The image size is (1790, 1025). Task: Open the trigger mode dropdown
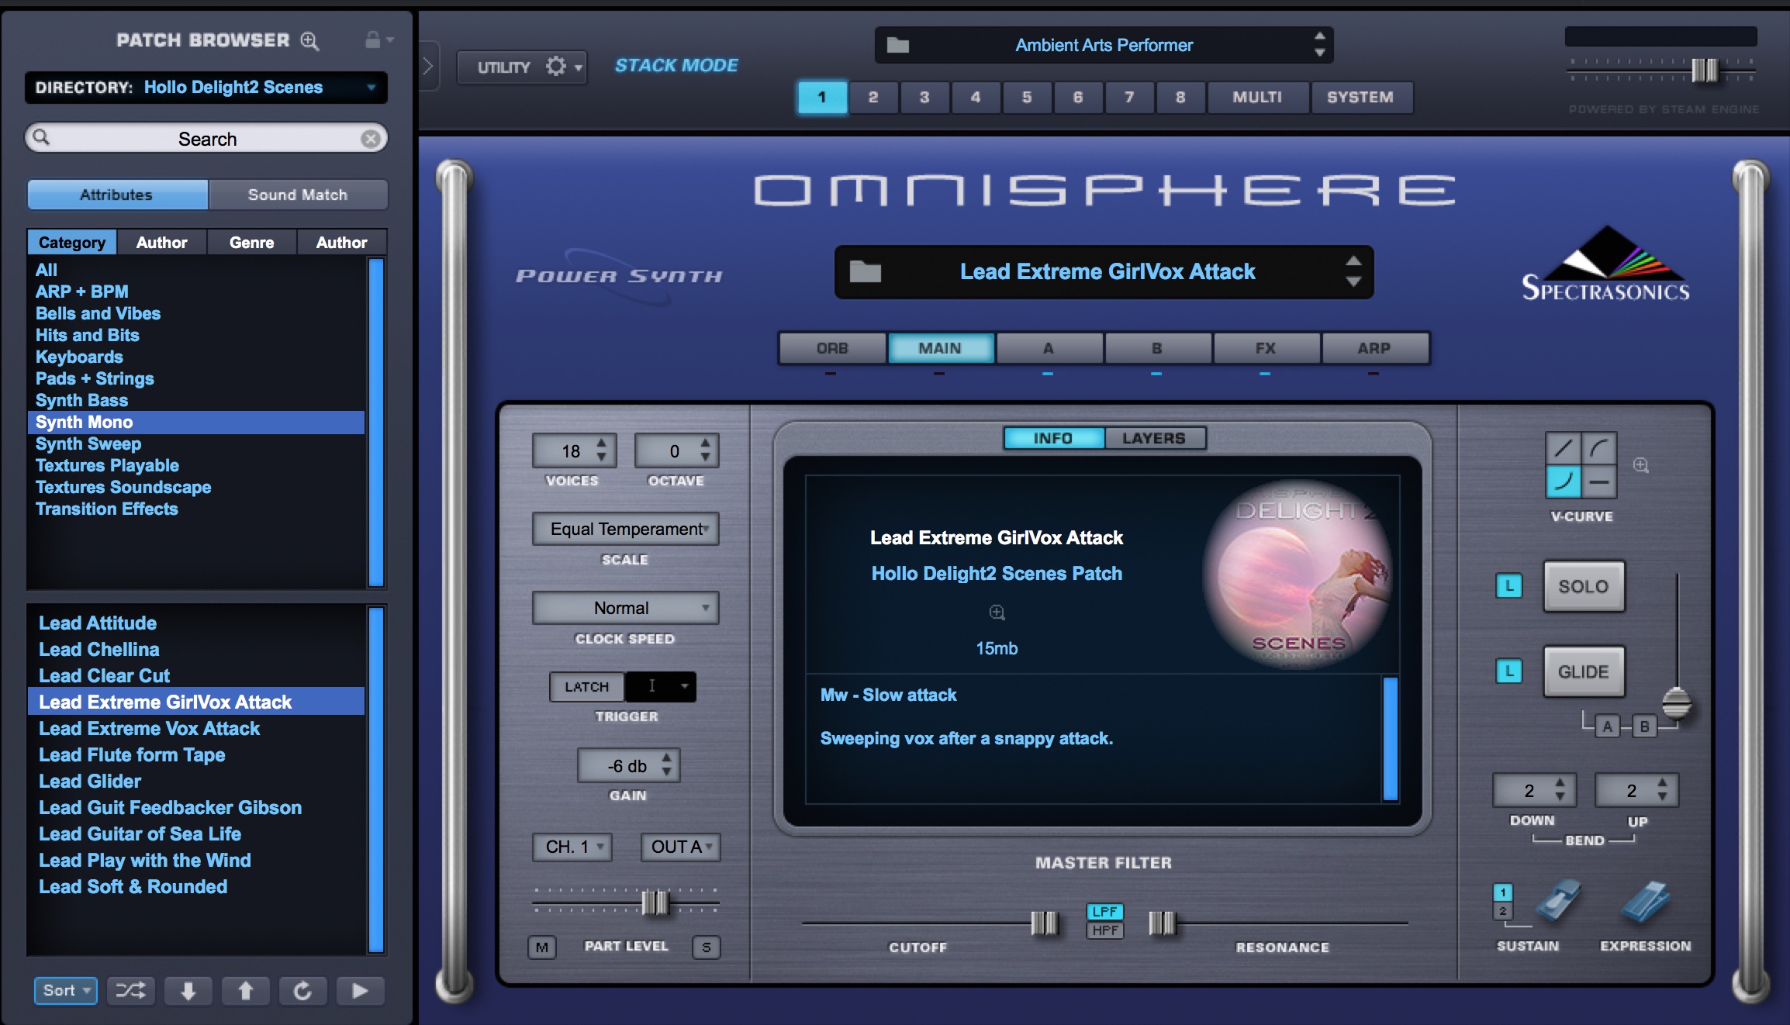pyautogui.click(x=661, y=687)
